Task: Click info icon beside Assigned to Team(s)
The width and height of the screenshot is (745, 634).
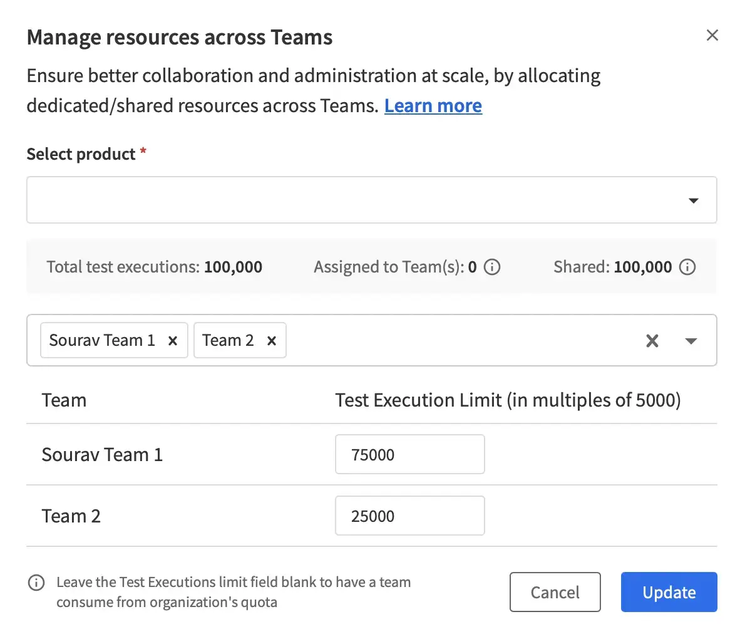Action: click(x=493, y=268)
